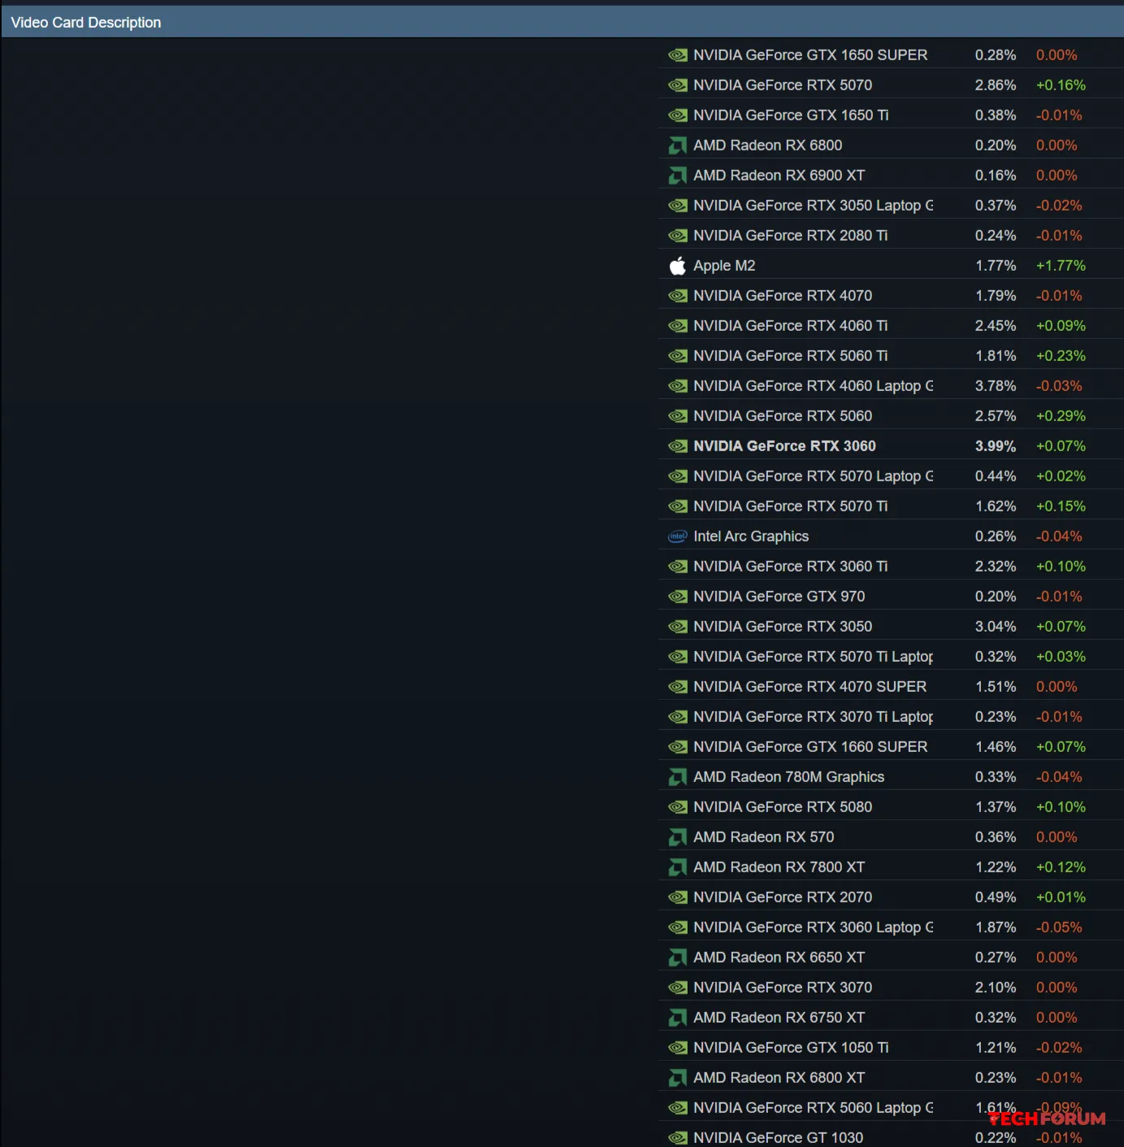The height and width of the screenshot is (1147, 1124).
Task: Click the NVIDIA logo beside RTX 2080 Ti
Action: (x=677, y=236)
